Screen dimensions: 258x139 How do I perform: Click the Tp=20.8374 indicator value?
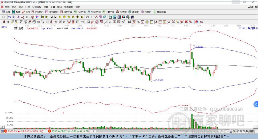(x=32, y=28)
